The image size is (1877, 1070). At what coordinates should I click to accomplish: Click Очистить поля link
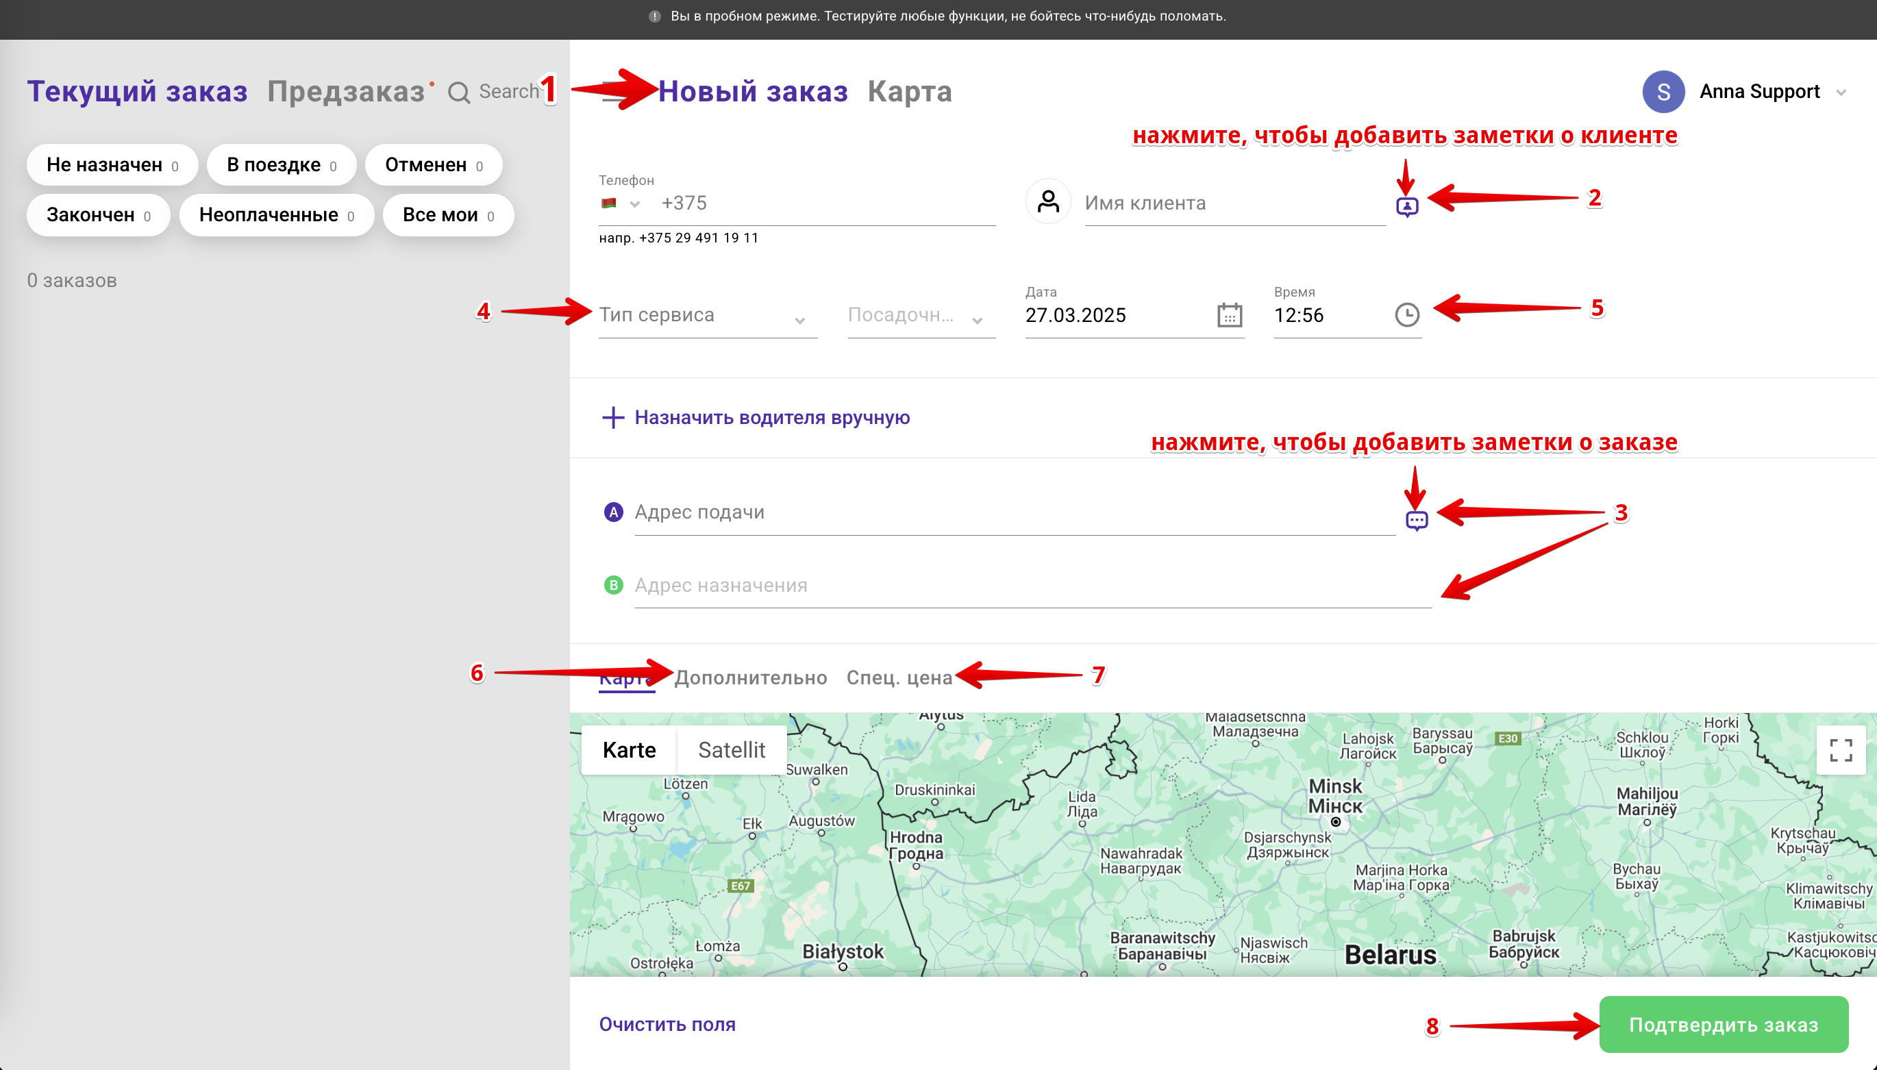coord(667,1023)
